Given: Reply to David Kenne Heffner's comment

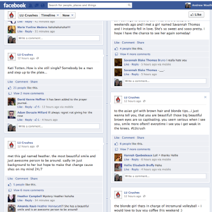Looking at the screenshot, I should click(x=29, y=107).
